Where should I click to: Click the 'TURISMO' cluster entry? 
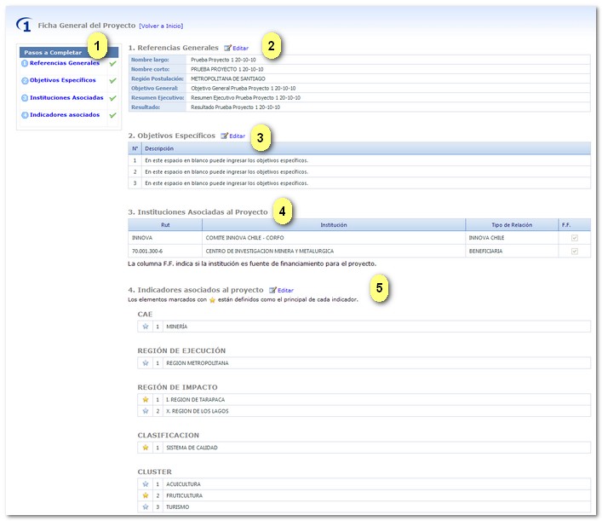point(177,507)
